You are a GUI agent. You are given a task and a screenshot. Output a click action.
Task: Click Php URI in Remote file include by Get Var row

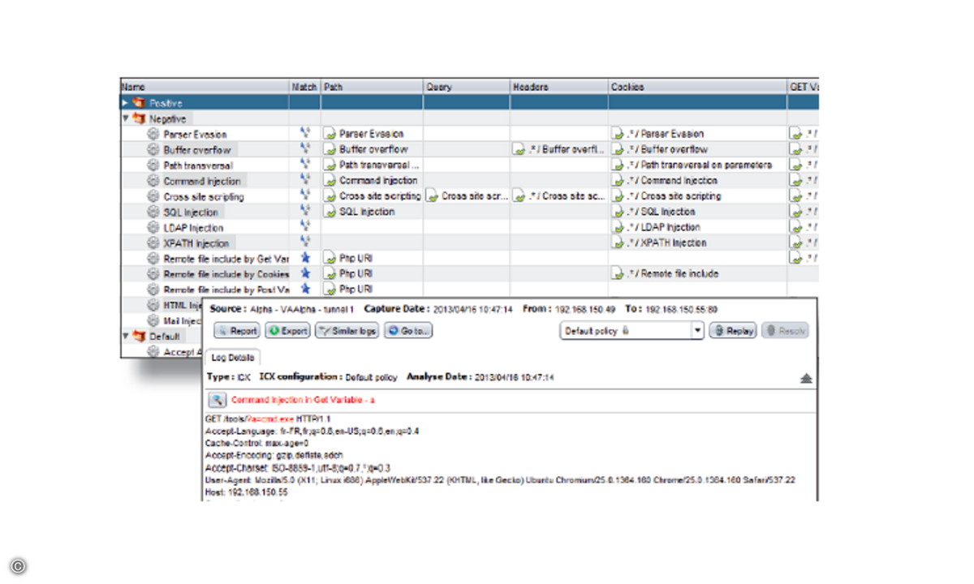click(356, 258)
